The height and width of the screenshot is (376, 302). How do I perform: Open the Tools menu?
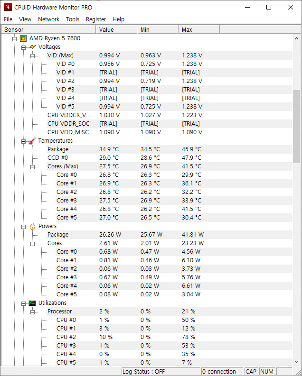(x=73, y=19)
